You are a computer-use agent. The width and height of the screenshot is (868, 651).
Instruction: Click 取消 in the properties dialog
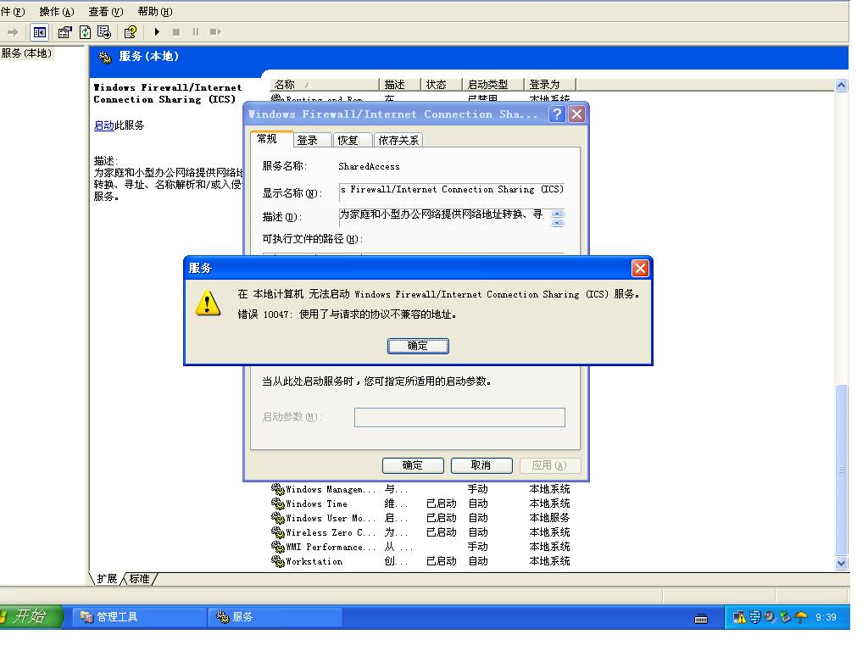pyautogui.click(x=481, y=465)
